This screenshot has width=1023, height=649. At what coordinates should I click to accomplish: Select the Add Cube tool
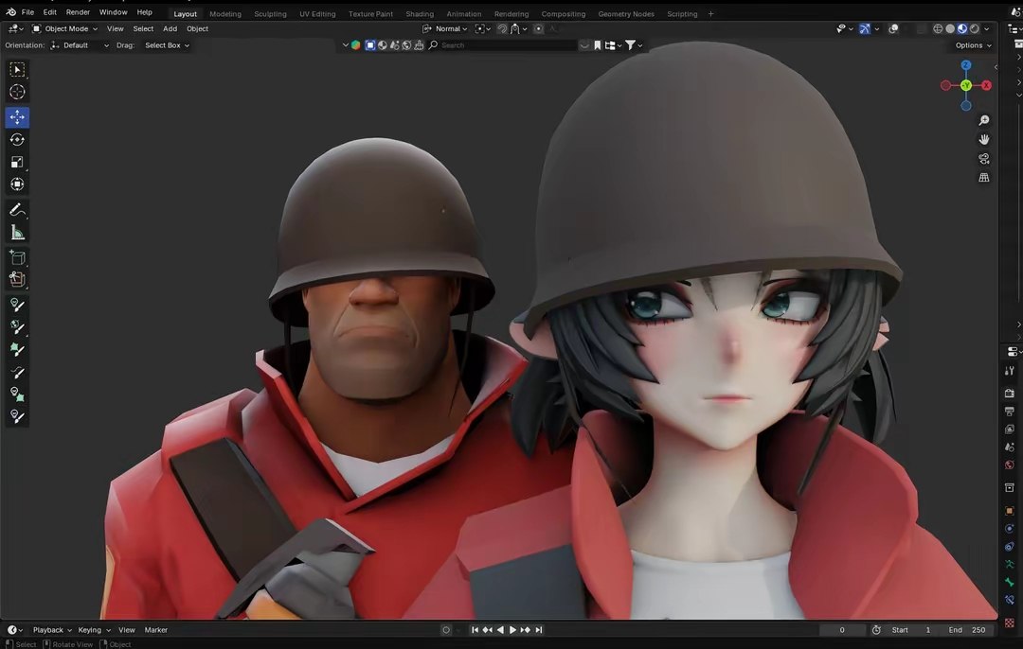pos(18,257)
